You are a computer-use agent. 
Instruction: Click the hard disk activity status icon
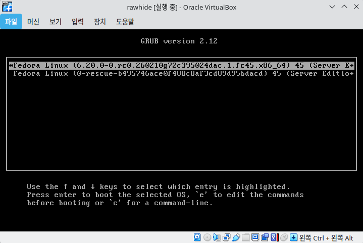tap(197, 237)
